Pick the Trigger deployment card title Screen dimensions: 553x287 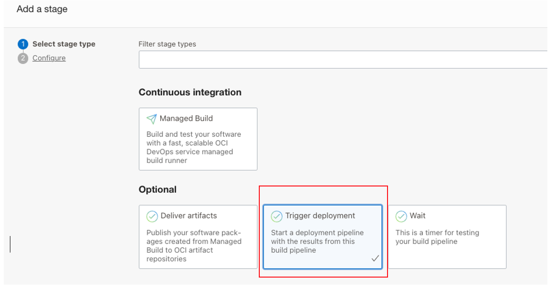[x=320, y=216]
